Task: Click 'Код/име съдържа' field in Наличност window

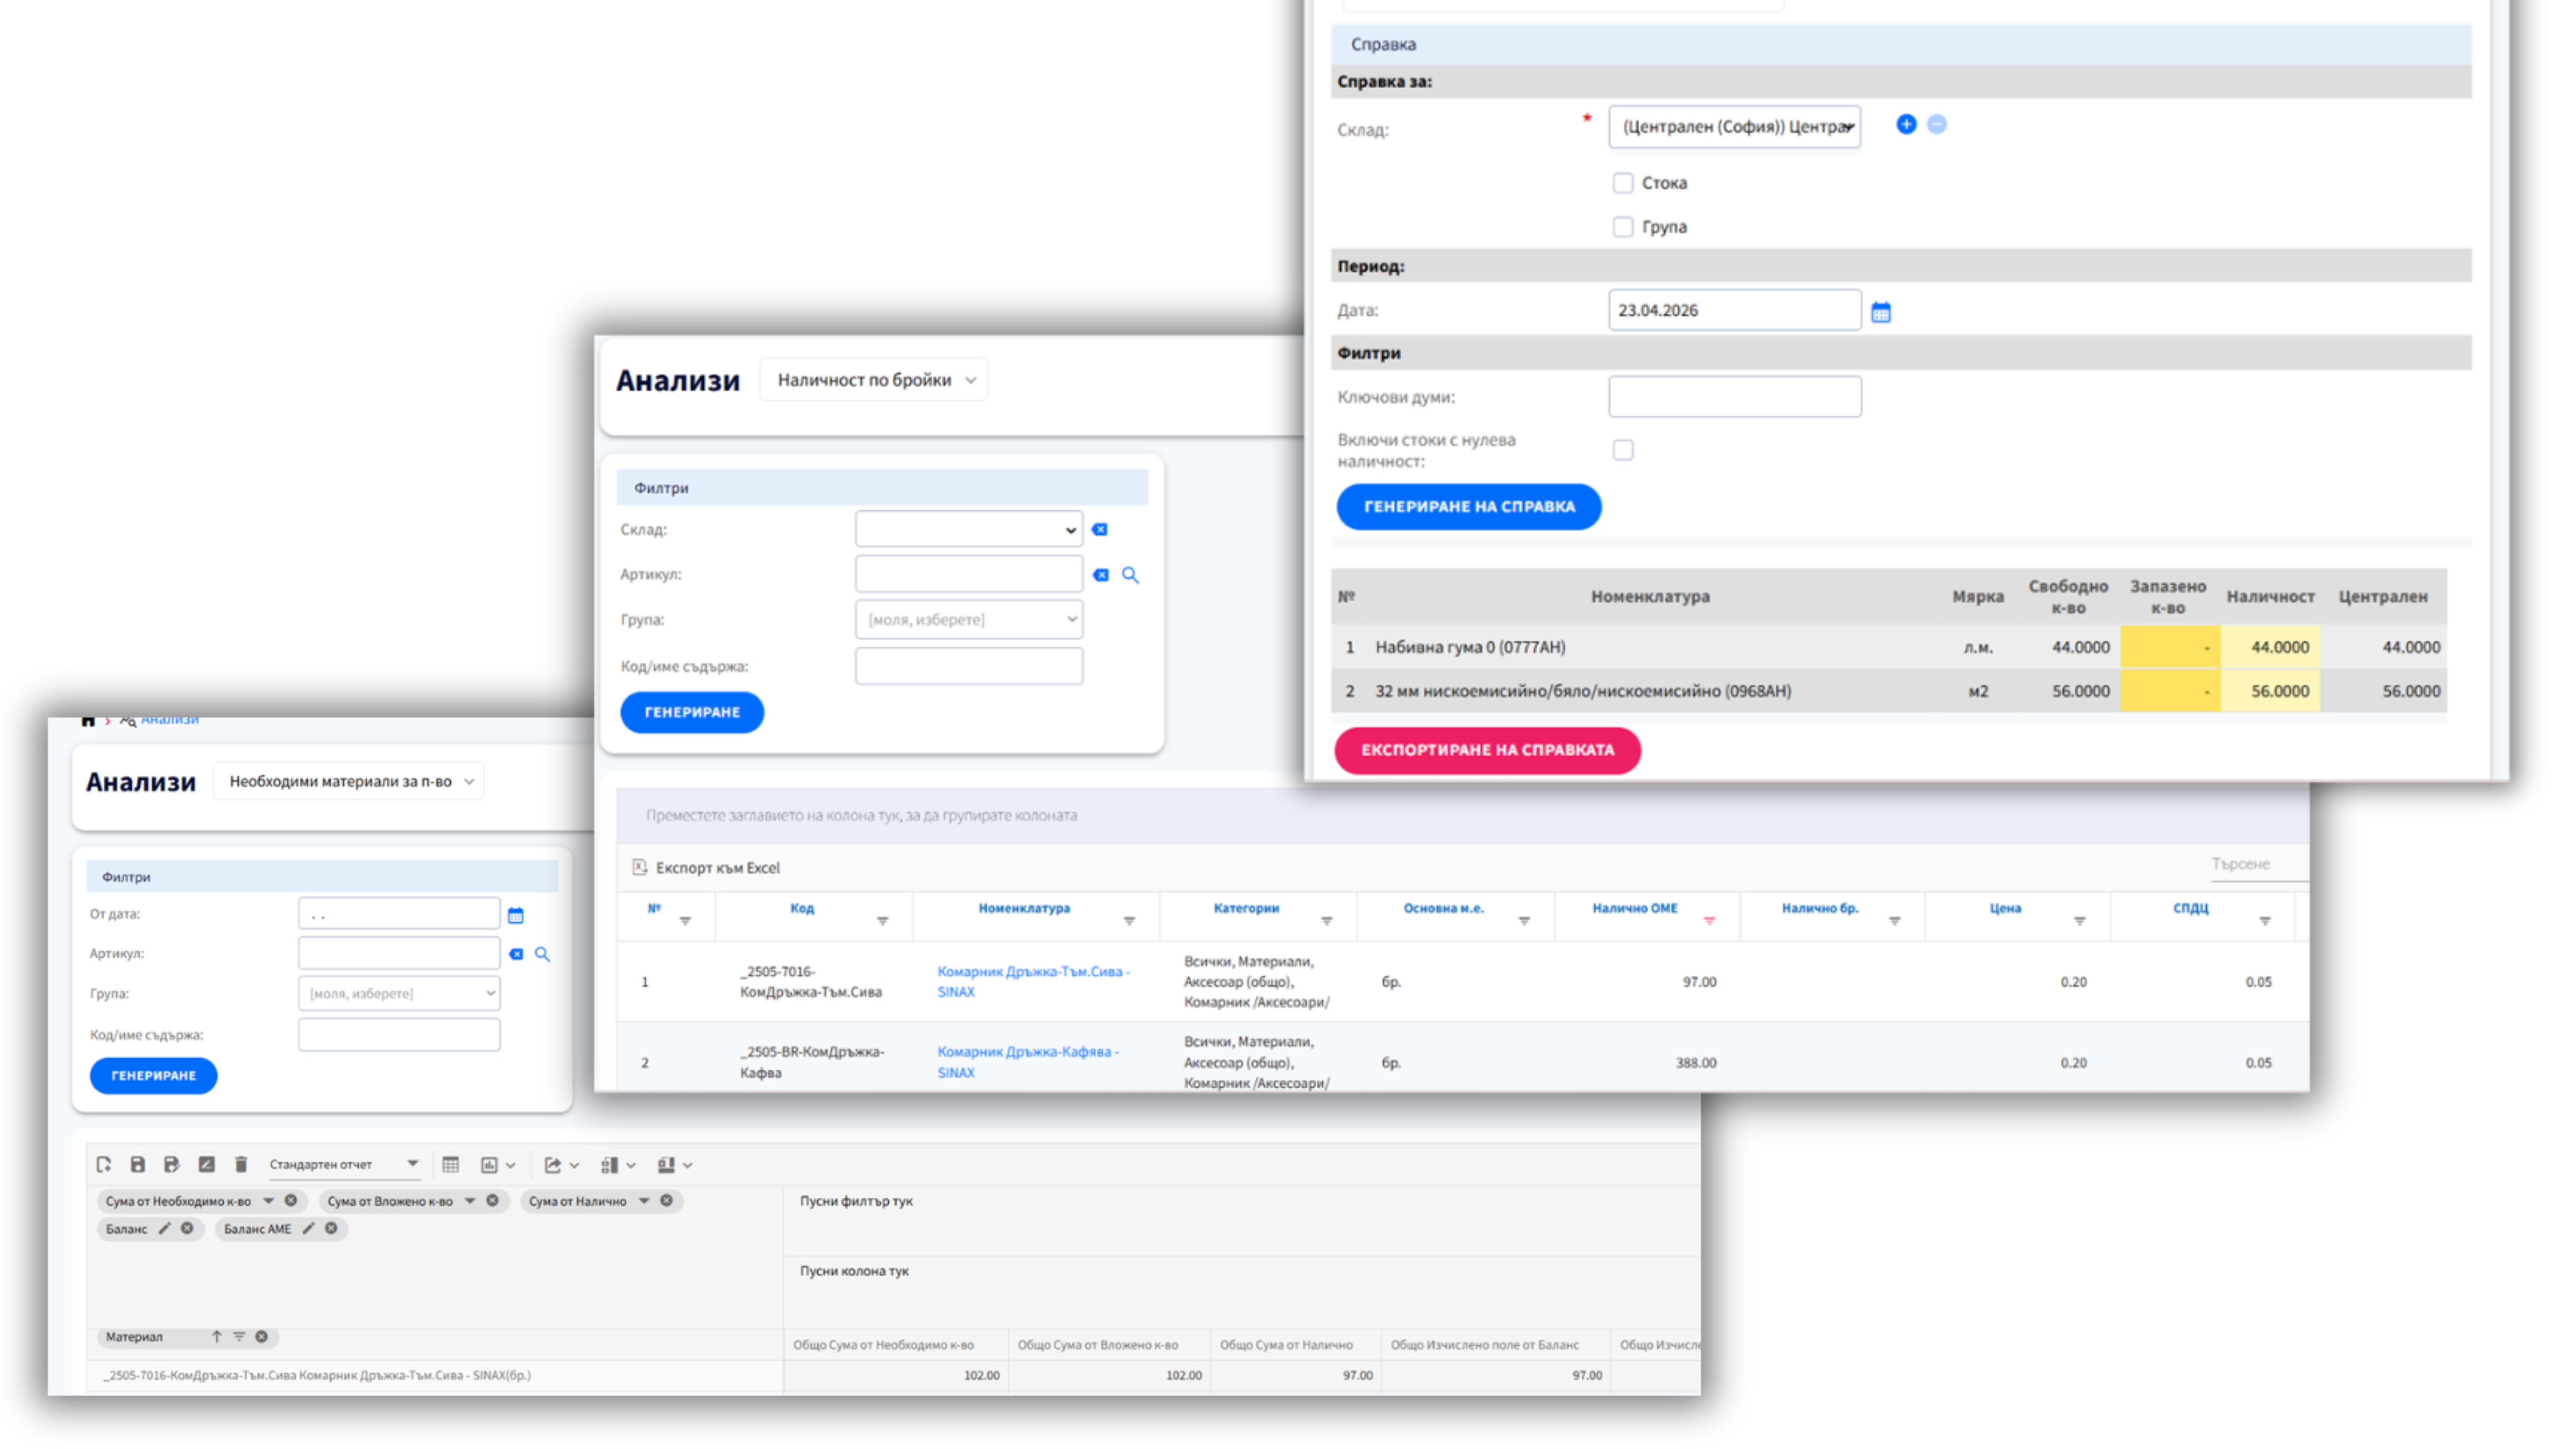Action: click(968, 666)
